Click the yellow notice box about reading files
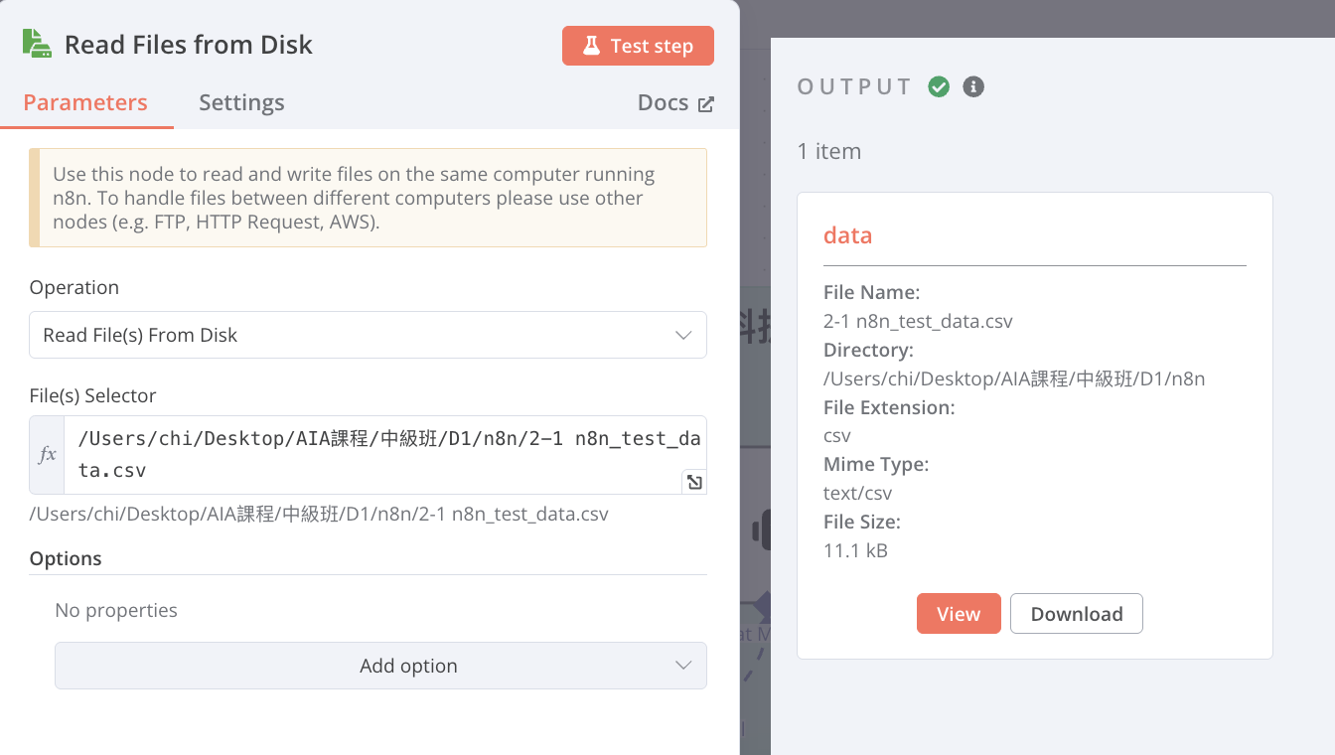The height and width of the screenshot is (755, 1335). (x=368, y=198)
